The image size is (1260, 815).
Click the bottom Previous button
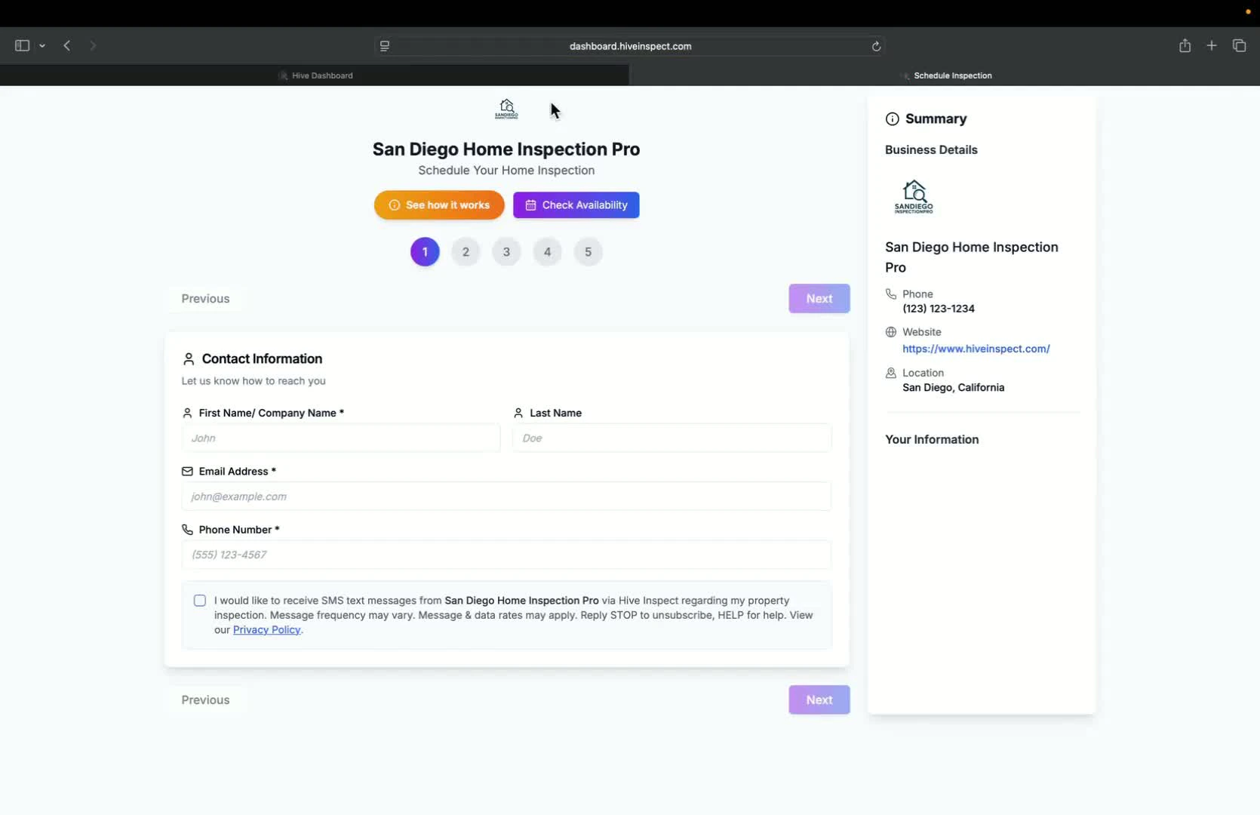click(x=205, y=700)
